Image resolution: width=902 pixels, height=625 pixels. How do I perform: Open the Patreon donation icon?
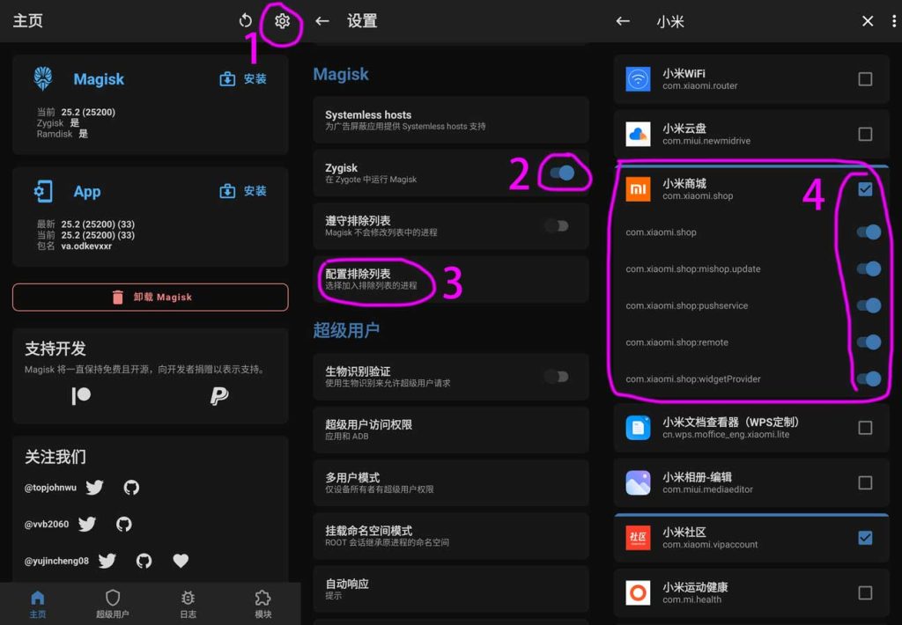[x=81, y=395]
